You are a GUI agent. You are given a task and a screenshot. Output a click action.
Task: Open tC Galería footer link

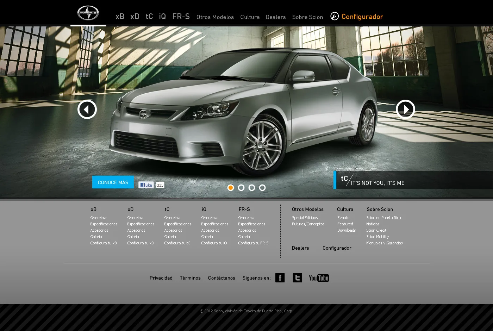pyautogui.click(x=170, y=237)
